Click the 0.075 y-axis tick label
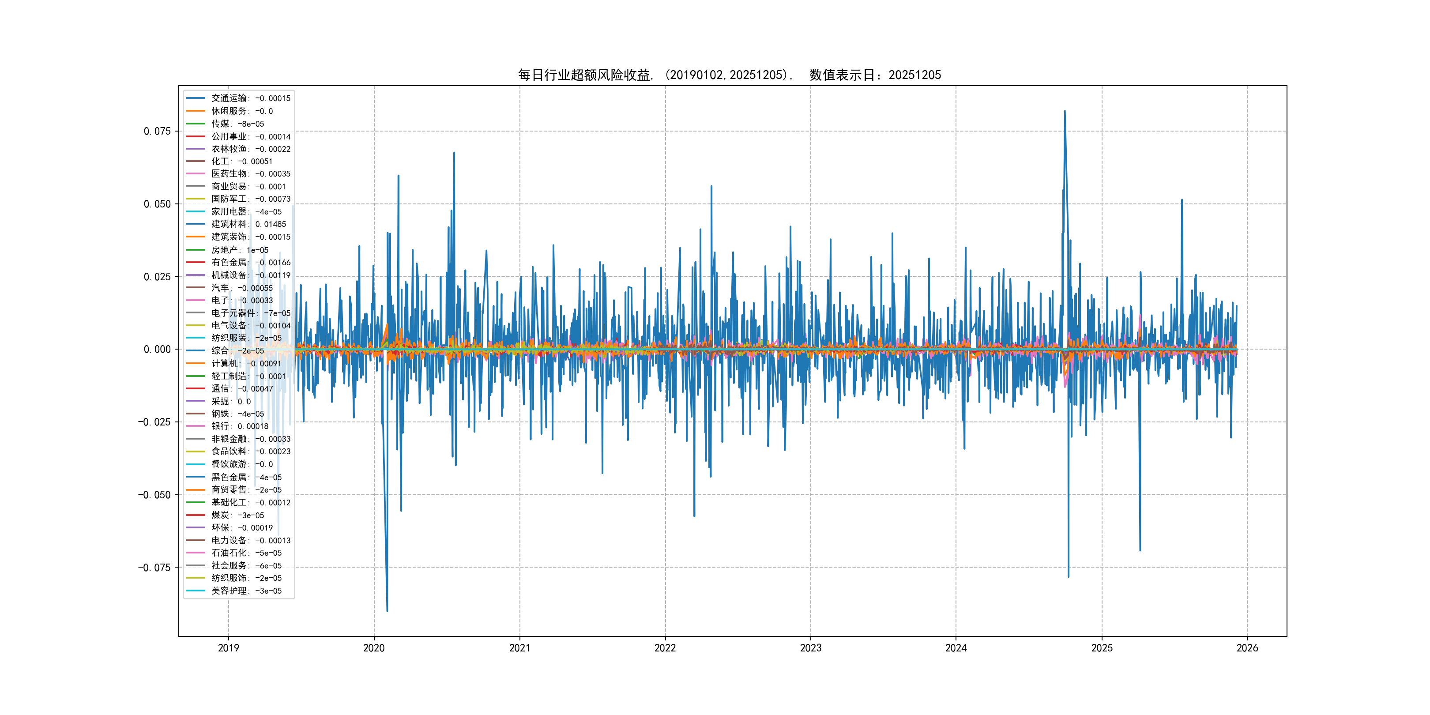Viewport: 1430px width, 715px height. coord(157,132)
